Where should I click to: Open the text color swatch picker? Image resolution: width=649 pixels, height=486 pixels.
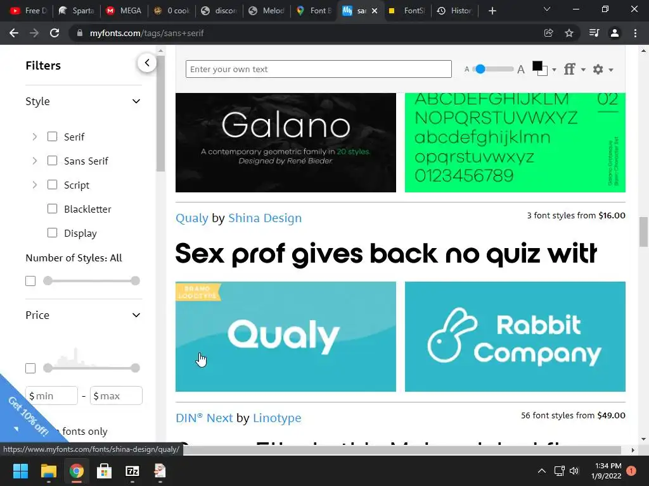543,68
